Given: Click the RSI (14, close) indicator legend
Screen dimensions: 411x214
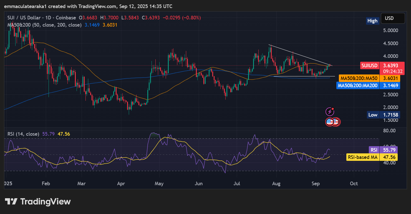Looking at the screenshot, I should point(23,134).
